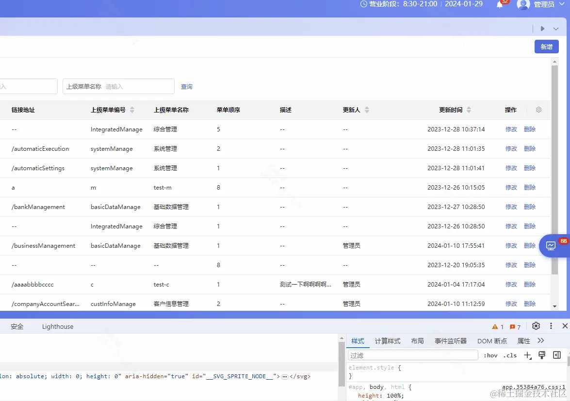Screen dimensions: 570x401
Task: Click 修改 for the test-m row
Action: tap(511, 188)
